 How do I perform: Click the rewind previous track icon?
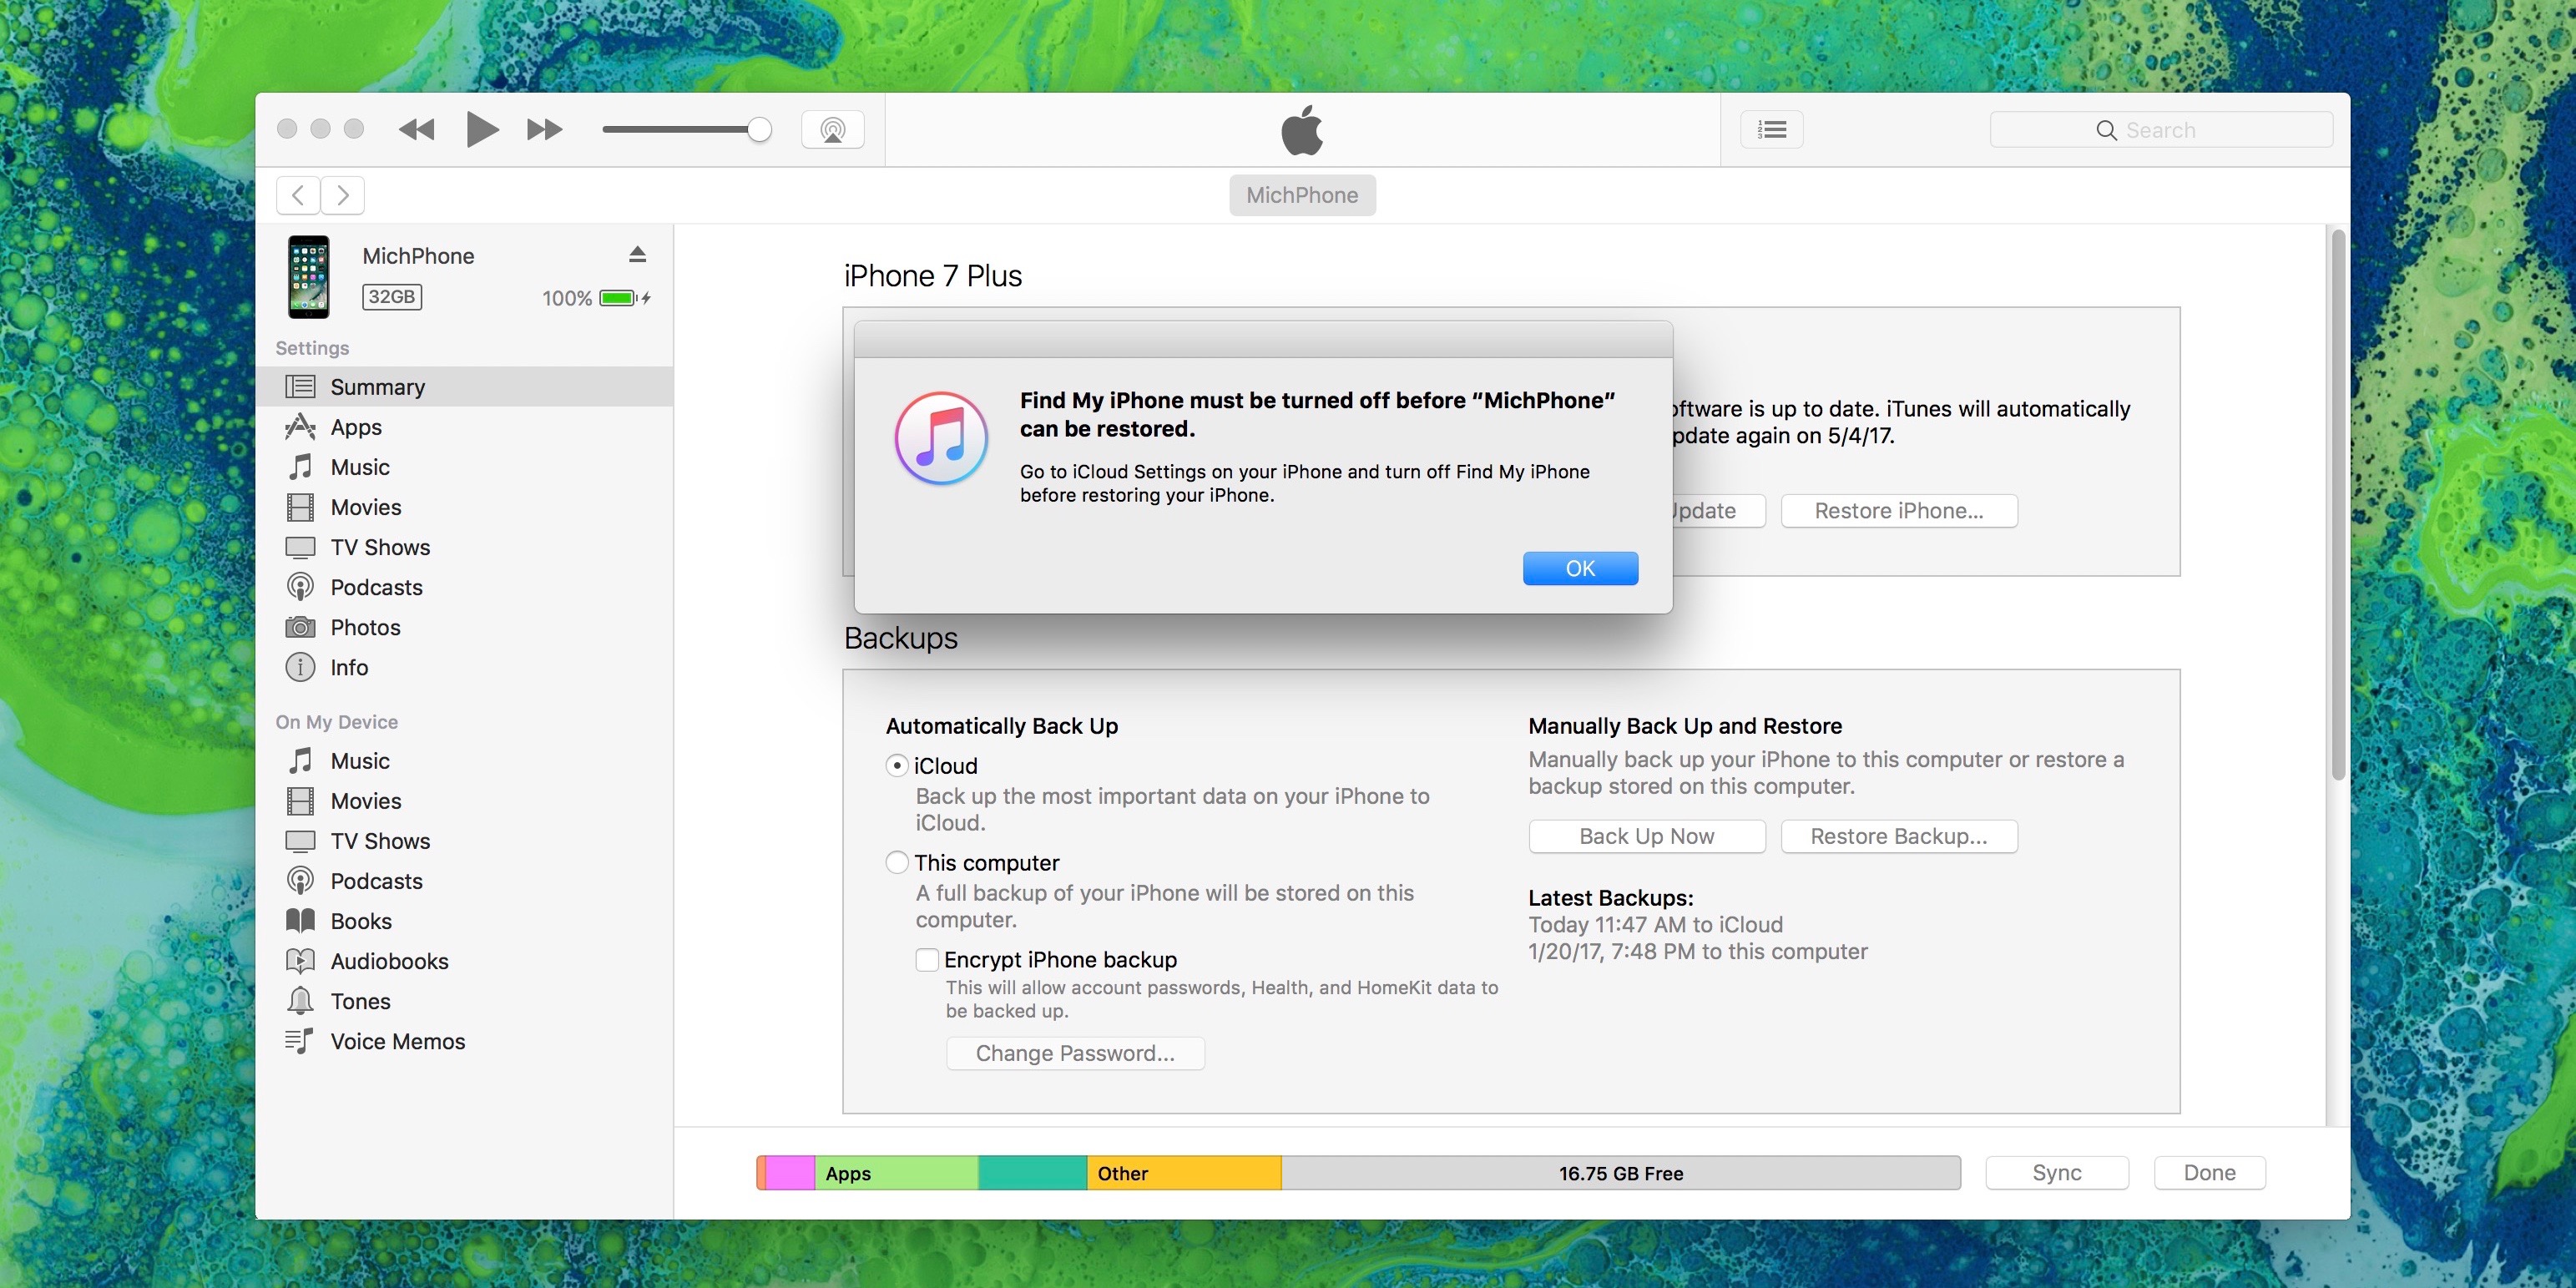(x=416, y=130)
